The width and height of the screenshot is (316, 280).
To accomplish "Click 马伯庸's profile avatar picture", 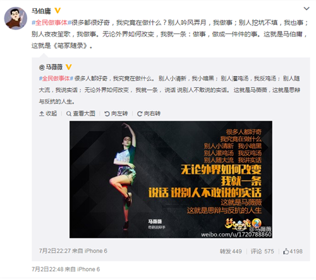I will pyautogui.click(x=16, y=18).
